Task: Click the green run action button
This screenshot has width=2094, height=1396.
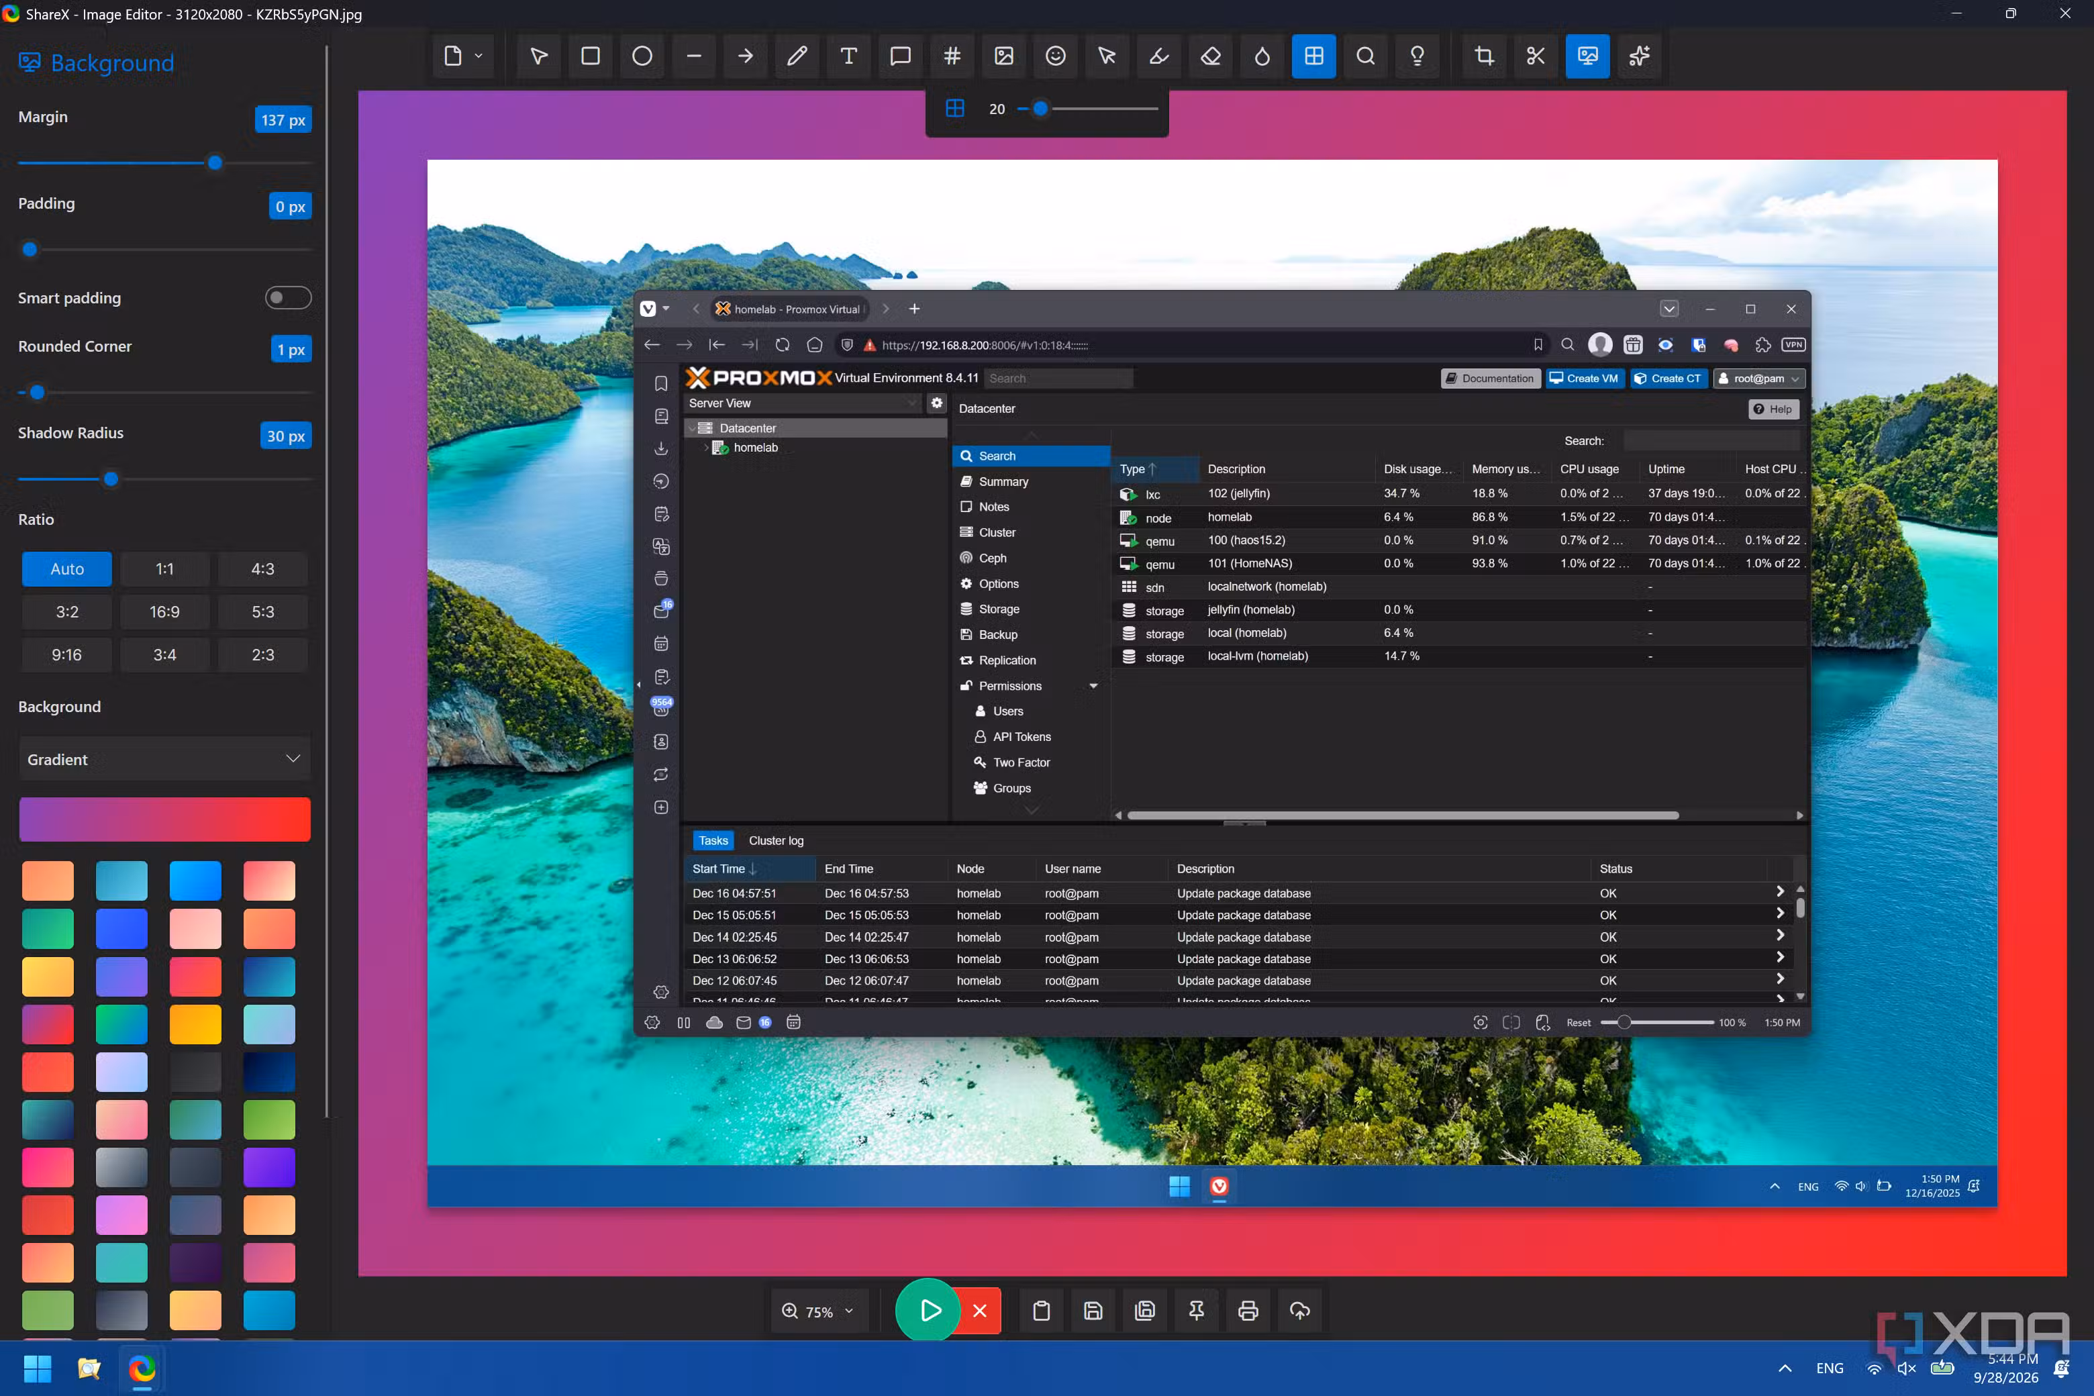Action: [x=929, y=1311]
